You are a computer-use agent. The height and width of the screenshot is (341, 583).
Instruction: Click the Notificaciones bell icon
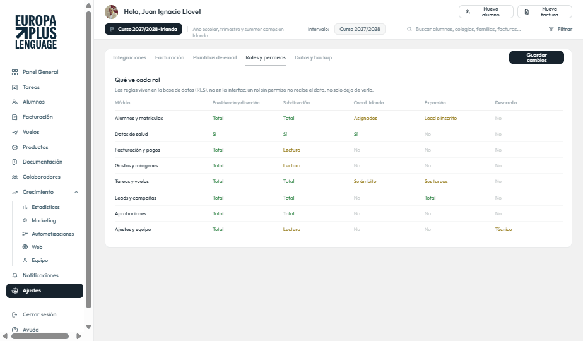[x=15, y=275]
